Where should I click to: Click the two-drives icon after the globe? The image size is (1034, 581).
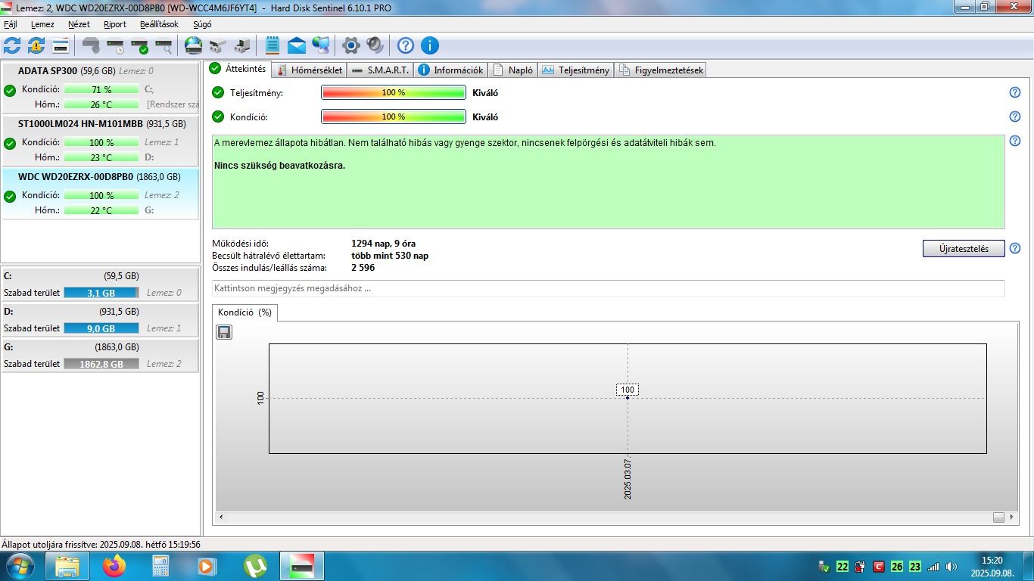coord(218,45)
